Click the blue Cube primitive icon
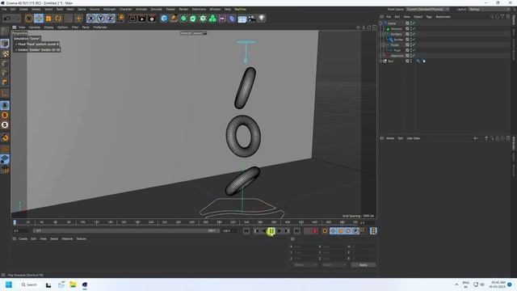 (x=164, y=19)
